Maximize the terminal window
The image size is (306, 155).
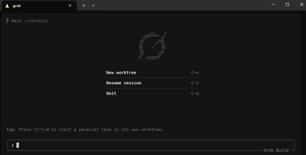click(x=287, y=5)
